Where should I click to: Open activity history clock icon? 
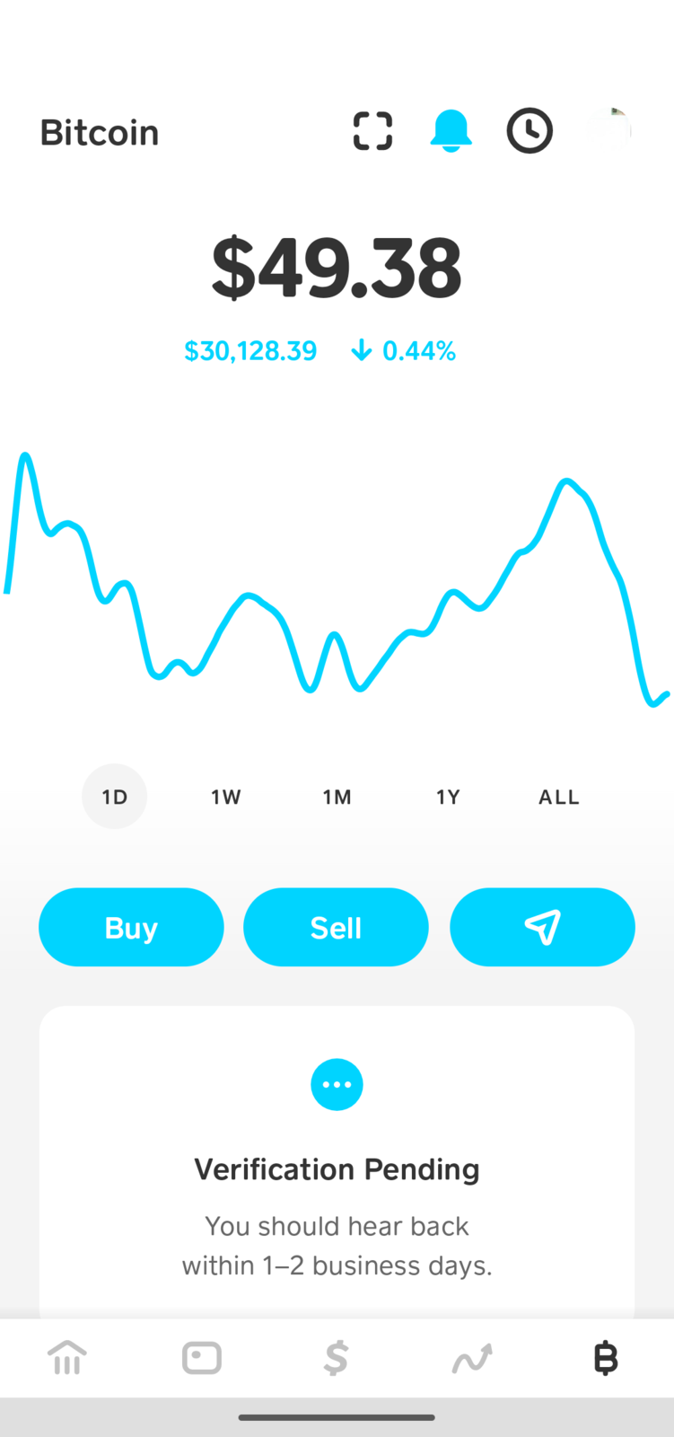530,131
